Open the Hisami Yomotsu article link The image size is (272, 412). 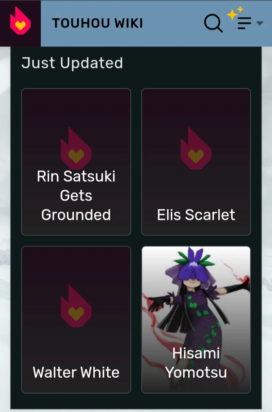click(x=196, y=363)
